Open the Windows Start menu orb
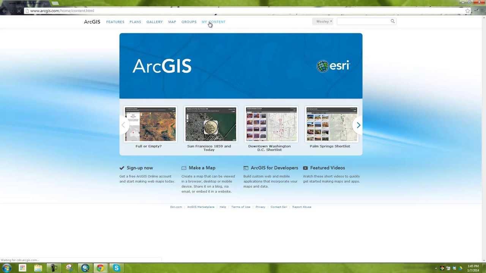 pyautogui.click(x=6, y=268)
